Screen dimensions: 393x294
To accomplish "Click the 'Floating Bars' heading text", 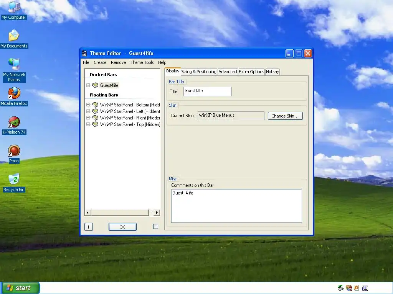I will [x=104, y=95].
